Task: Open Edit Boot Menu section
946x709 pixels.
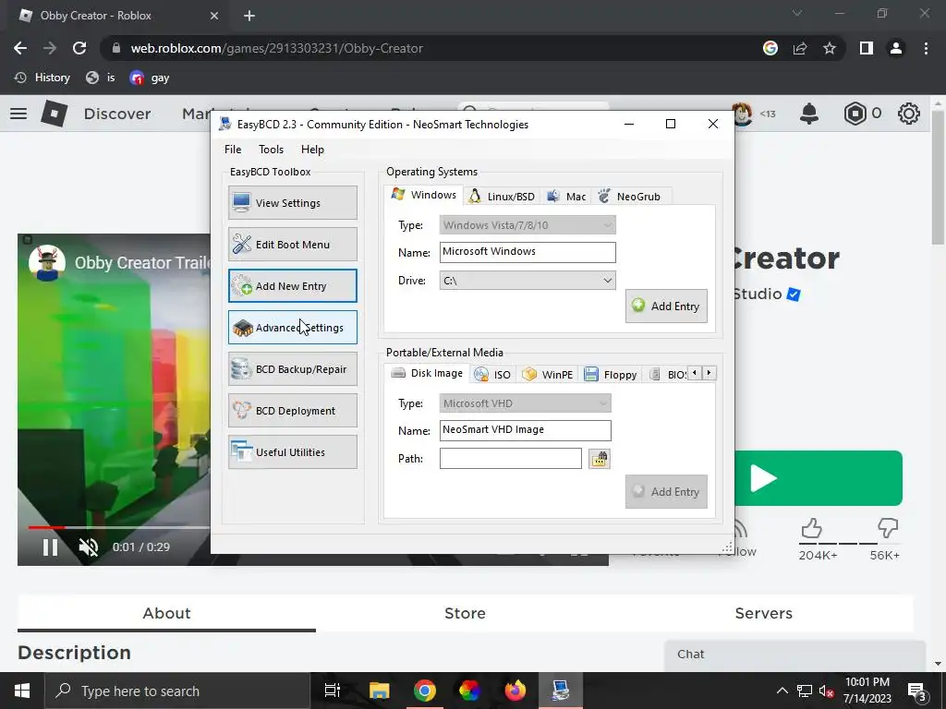Action: (x=293, y=244)
